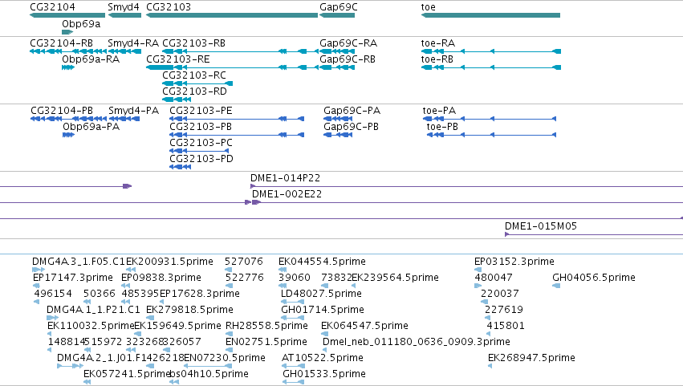Click the CG32103-RC transcript label
Viewport: 683px width, 386px height.
click(x=194, y=75)
